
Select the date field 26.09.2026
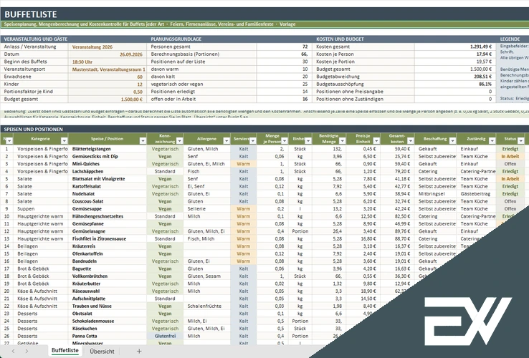point(108,54)
